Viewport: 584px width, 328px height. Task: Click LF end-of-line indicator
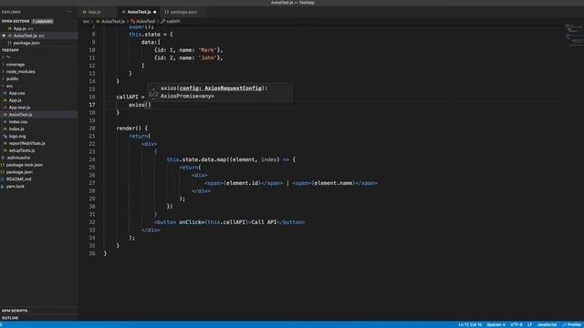(529, 324)
